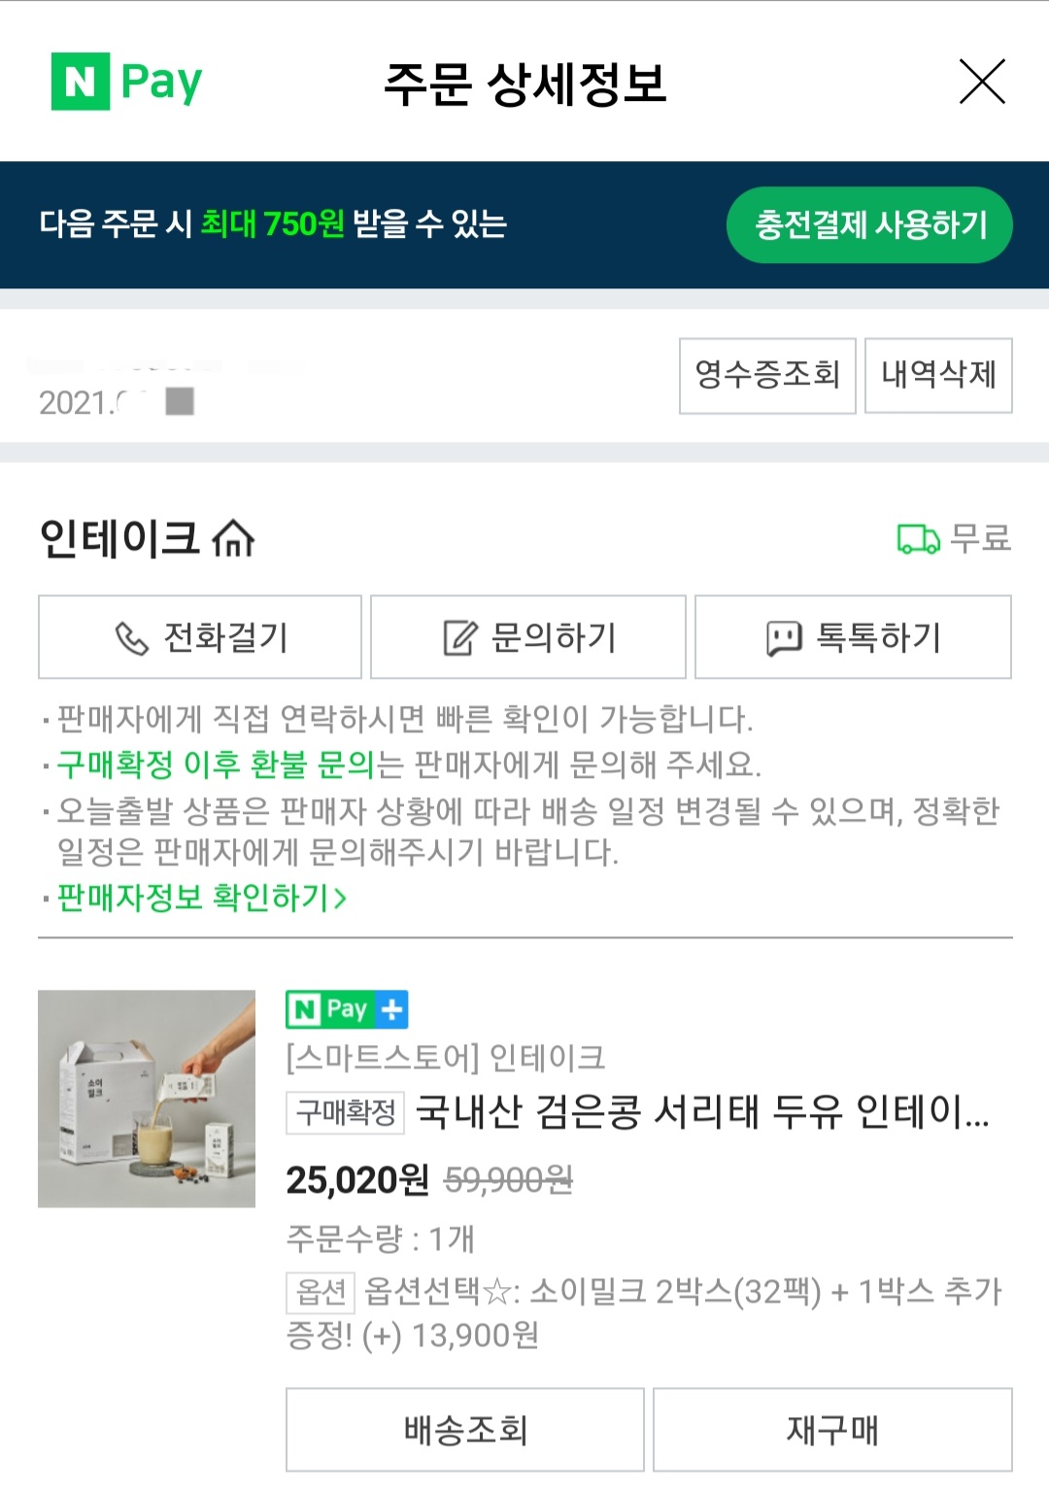The height and width of the screenshot is (1491, 1049).
Task: Click the 구매확정 status badge
Action: pyautogui.click(x=345, y=1112)
